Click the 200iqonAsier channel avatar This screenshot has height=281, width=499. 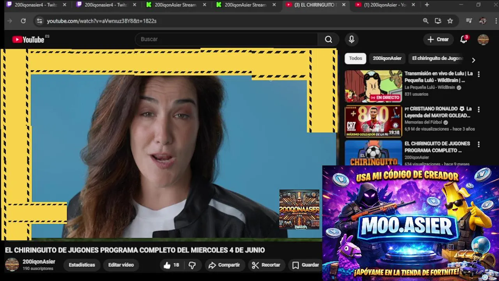click(x=12, y=265)
